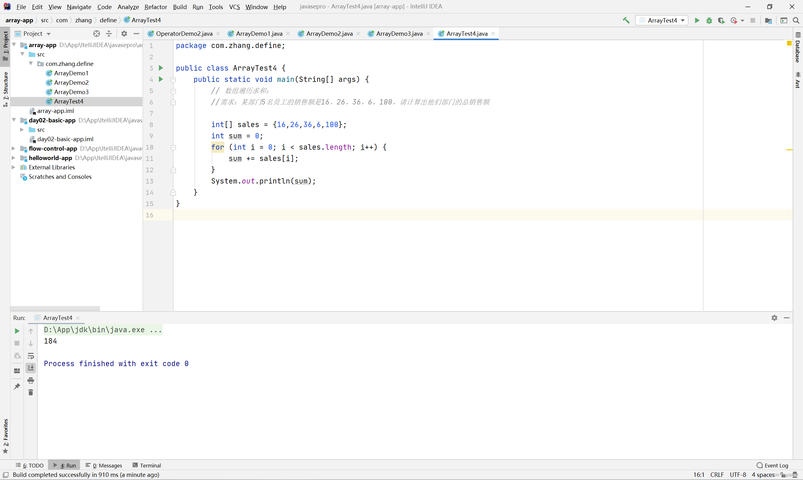Open the Event Log
This screenshot has height=480, width=803.
[x=772, y=465]
